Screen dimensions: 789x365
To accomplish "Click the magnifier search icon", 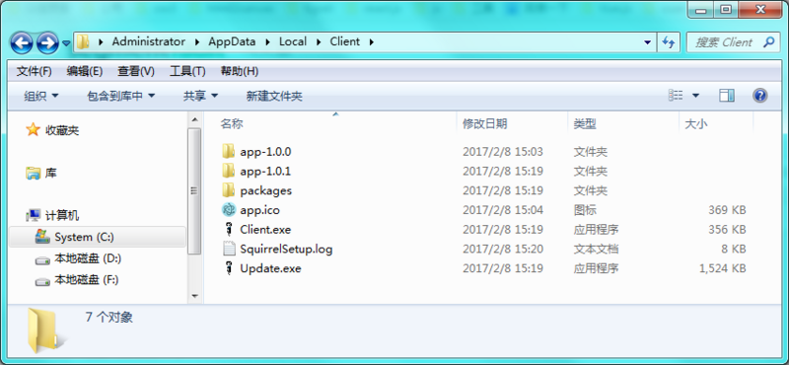I will (769, 42).
